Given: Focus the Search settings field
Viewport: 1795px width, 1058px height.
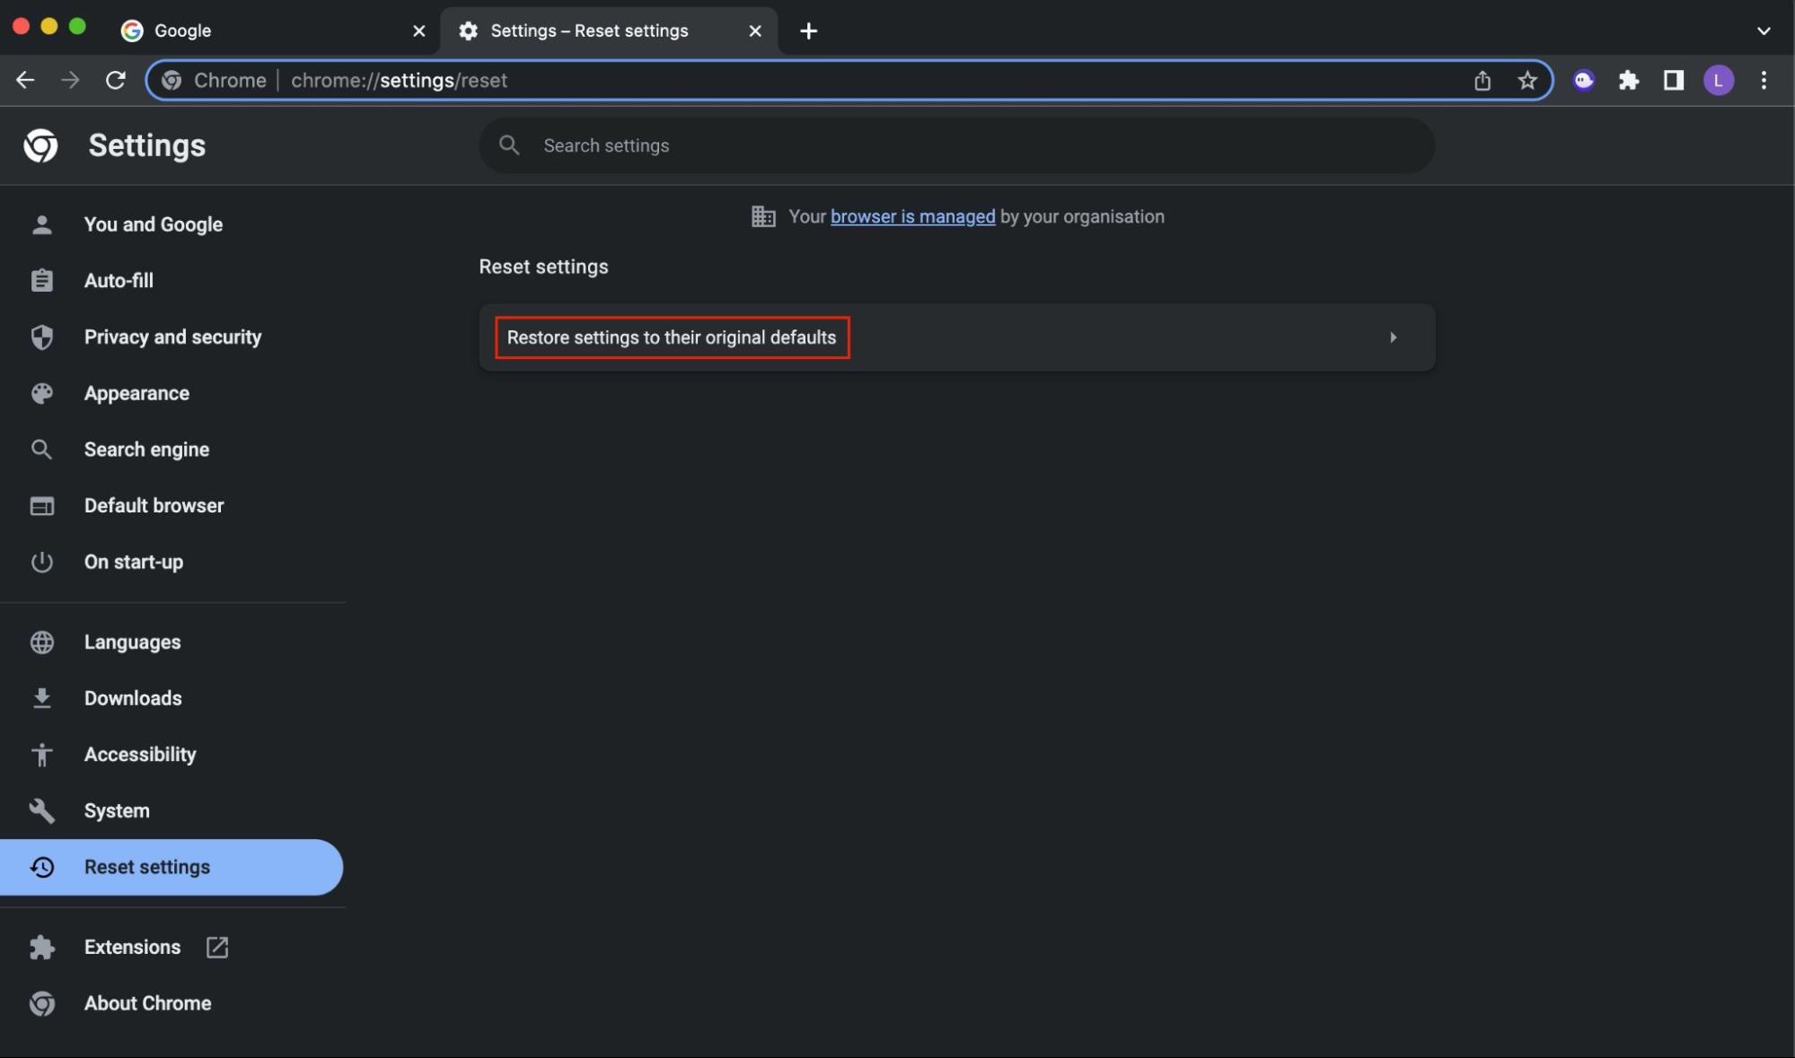Looking at the screenshot, I should point(957,145).
